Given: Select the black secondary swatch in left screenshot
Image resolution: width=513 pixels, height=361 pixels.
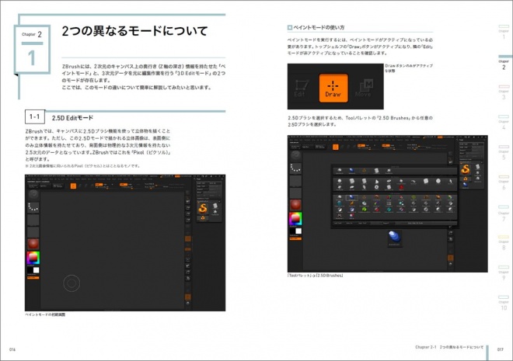Looking at the screenshot, I should [30, 270].
